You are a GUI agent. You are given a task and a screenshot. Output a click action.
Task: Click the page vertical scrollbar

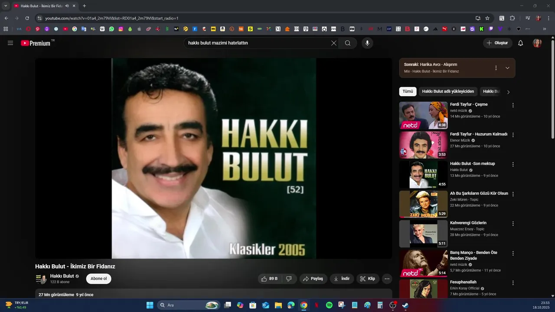(553, 89)
